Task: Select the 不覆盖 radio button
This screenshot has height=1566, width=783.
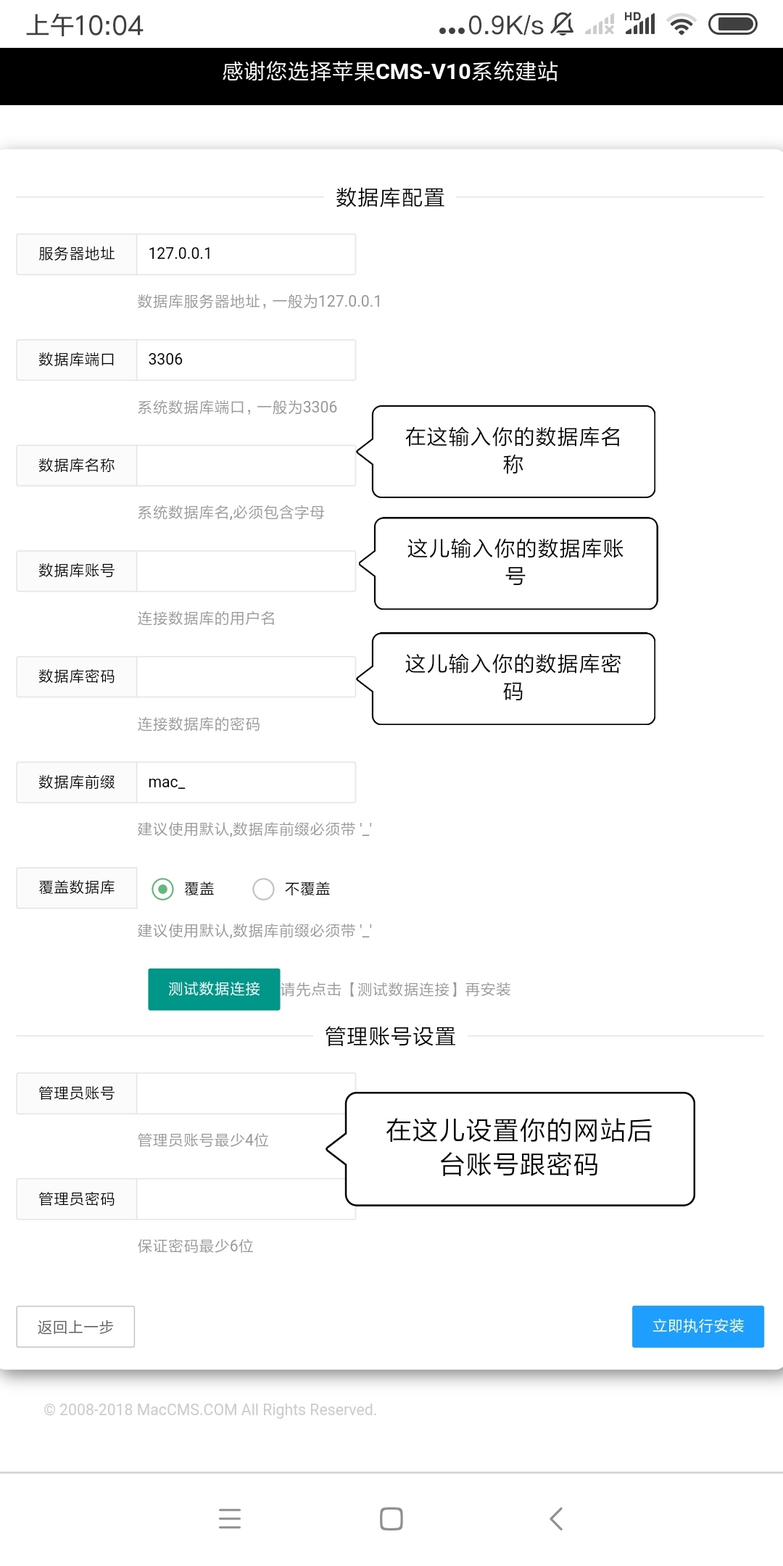Action: pos(264,888)
